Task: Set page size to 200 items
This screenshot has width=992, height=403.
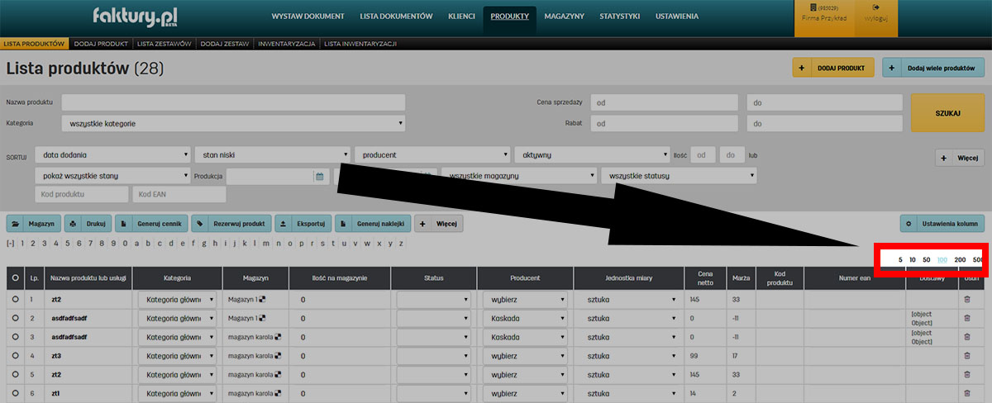Action: pos(960,260)
